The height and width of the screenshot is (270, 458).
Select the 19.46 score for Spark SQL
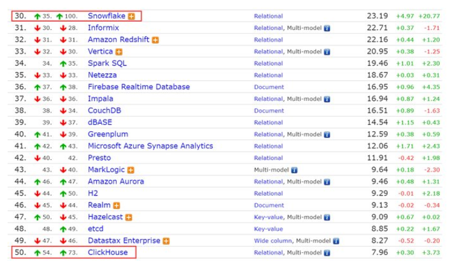[x=378, y=63]
